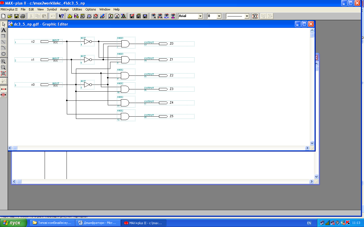This screenshot has width=364, height=227.
Task: Open the Programmer icon
Action: click(x=102, y=16)
